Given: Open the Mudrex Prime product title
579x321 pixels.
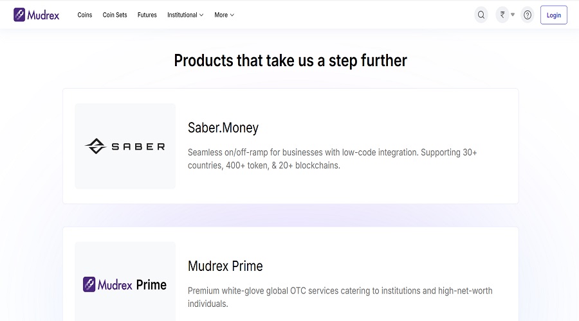Looking at the screenshot, I should pyautogui.click(x=225, y=266).
